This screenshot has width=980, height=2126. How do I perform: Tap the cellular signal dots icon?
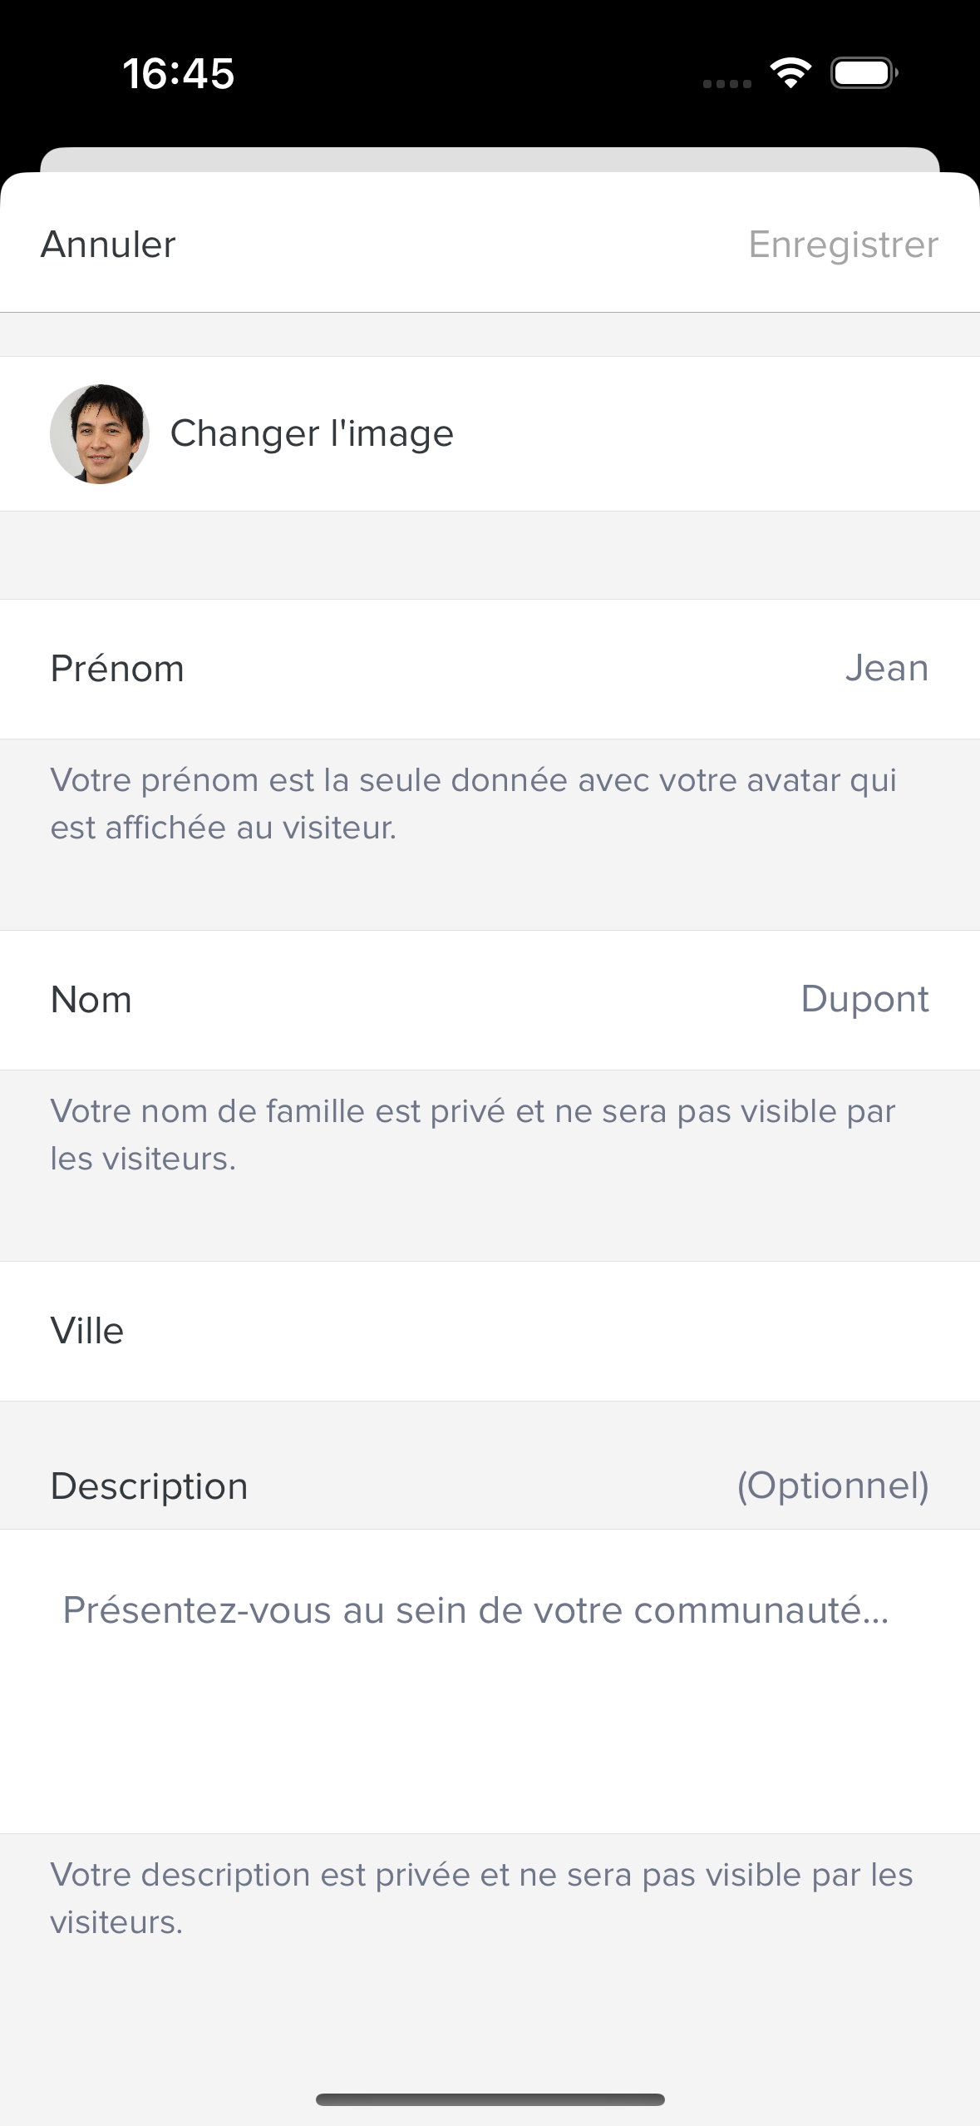[x=727, y=83]
